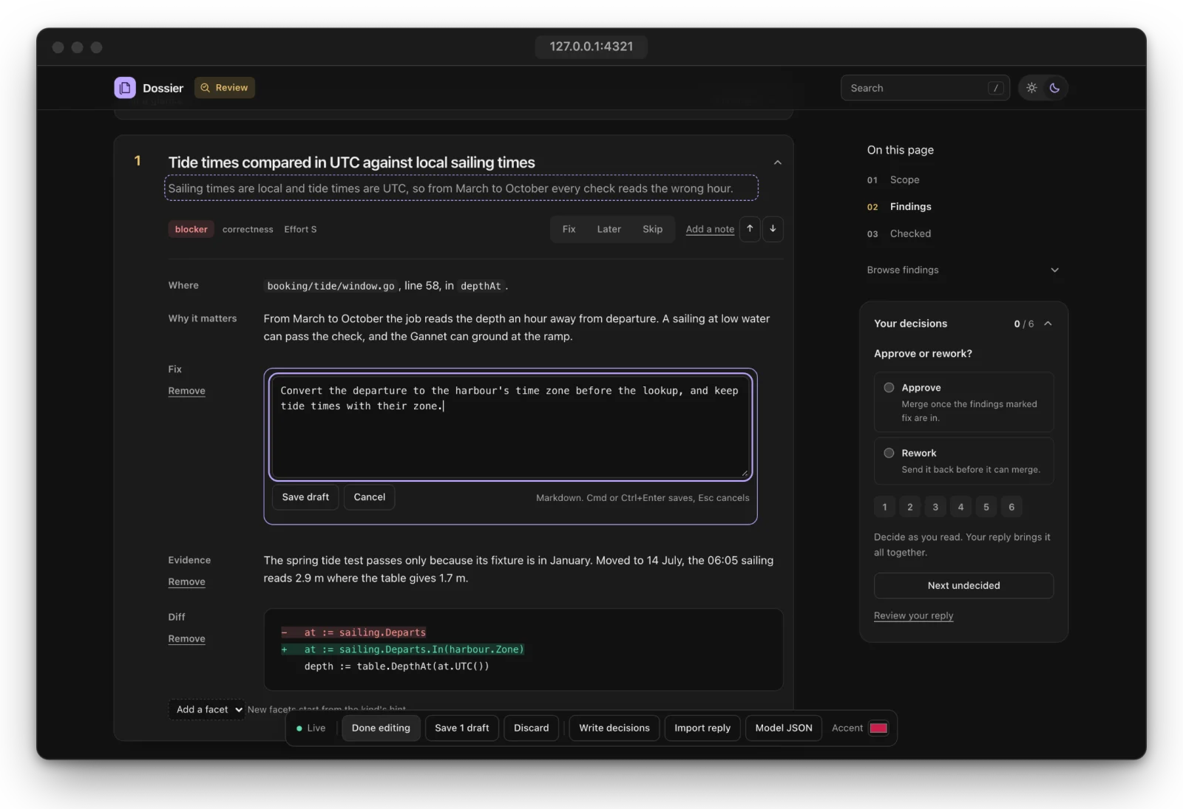Viewport: 1183px width, 809px height.
Task: Click Next undecided button
Action: click(x=963, y=585)
